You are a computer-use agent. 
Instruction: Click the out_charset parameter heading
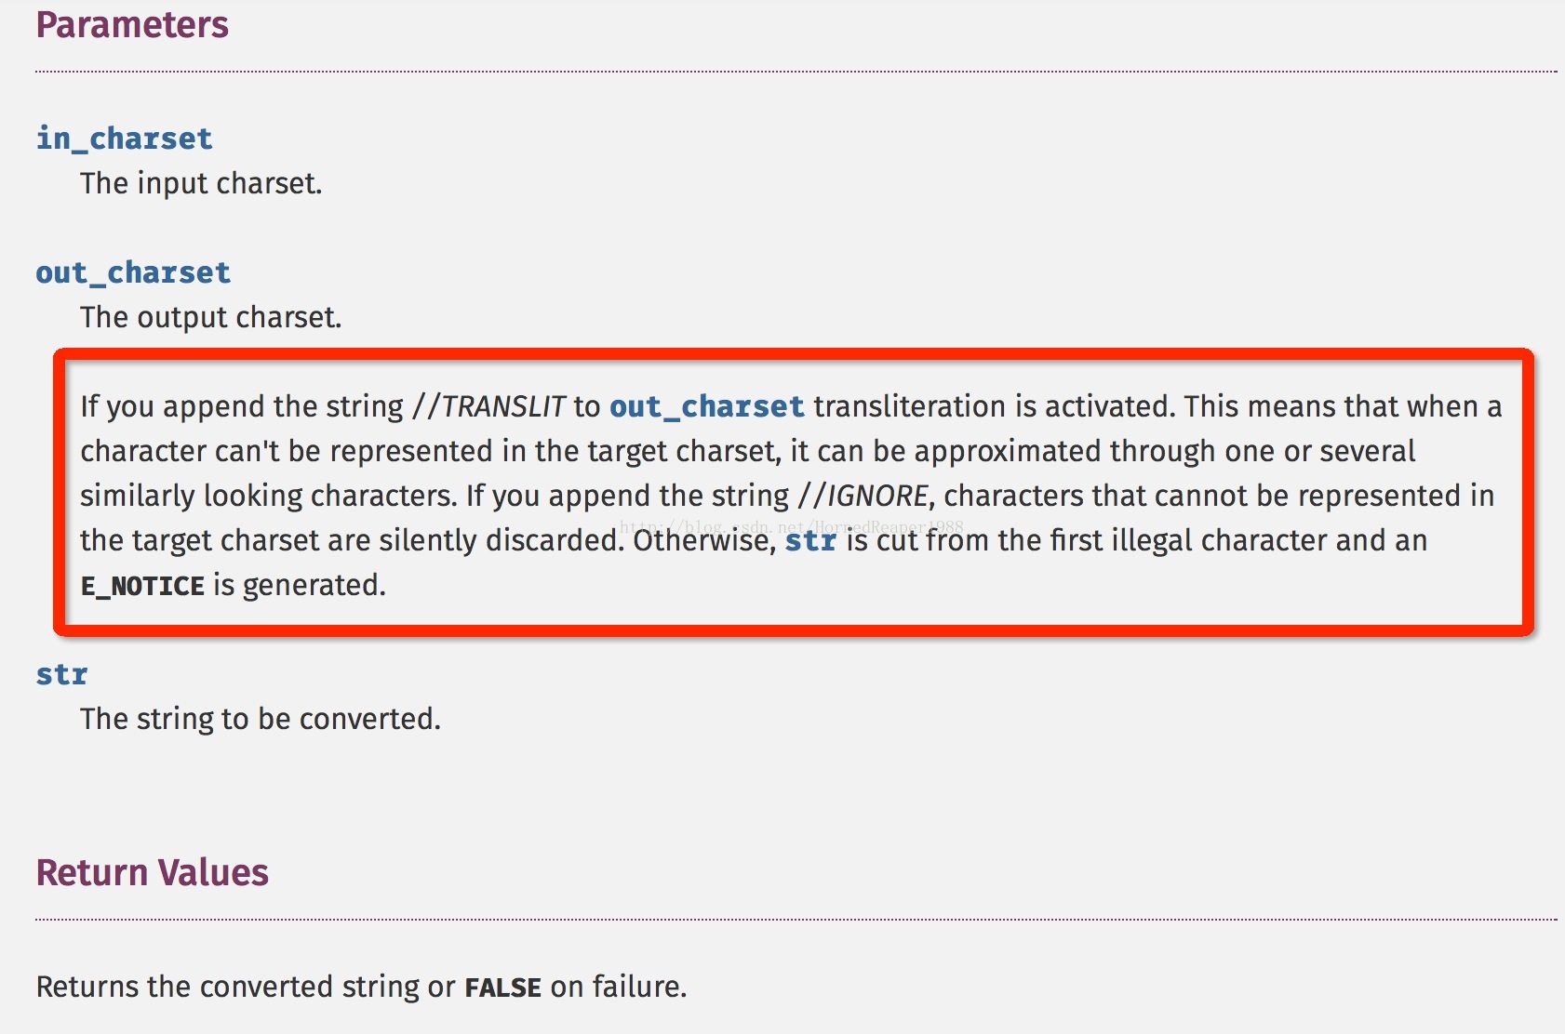click(133, 272)
